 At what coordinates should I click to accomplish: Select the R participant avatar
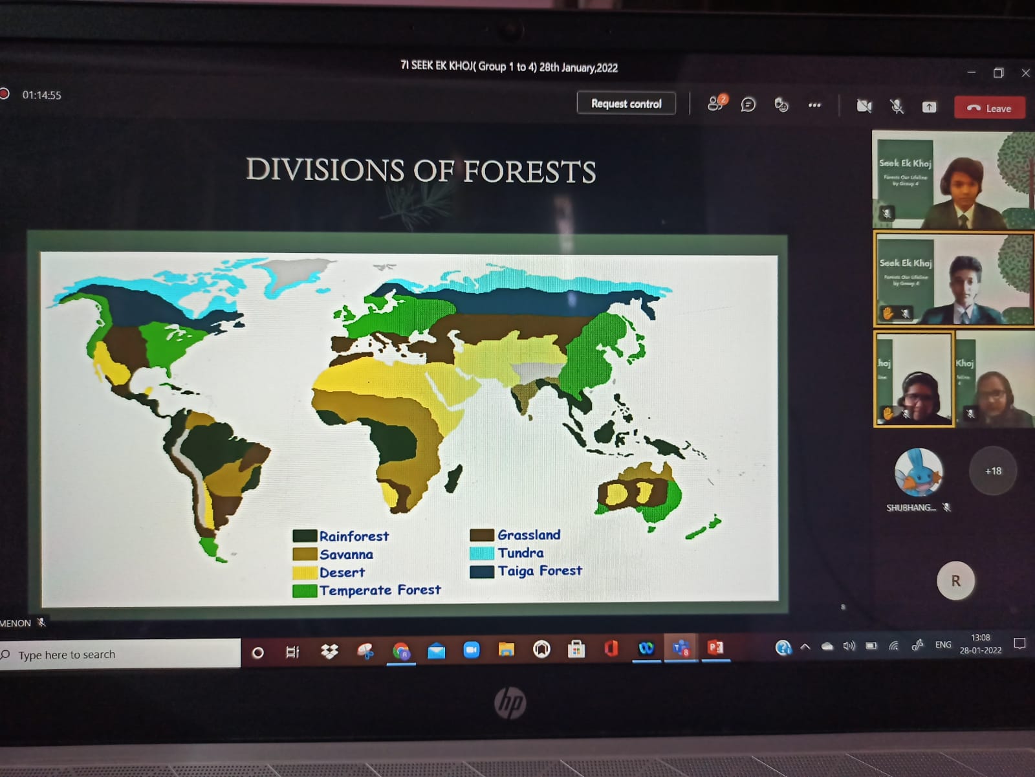point(955,581)
